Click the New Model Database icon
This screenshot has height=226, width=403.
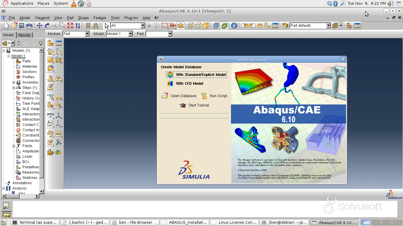coord(6,26)
